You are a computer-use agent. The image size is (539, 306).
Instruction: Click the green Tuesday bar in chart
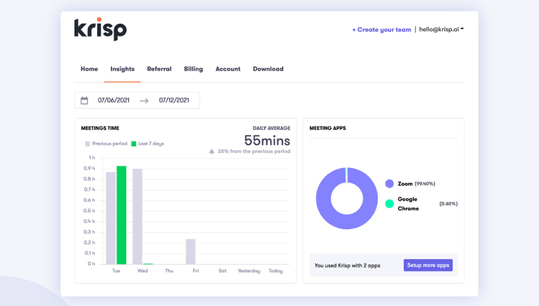pyautogui.click(x=121, y=215)
